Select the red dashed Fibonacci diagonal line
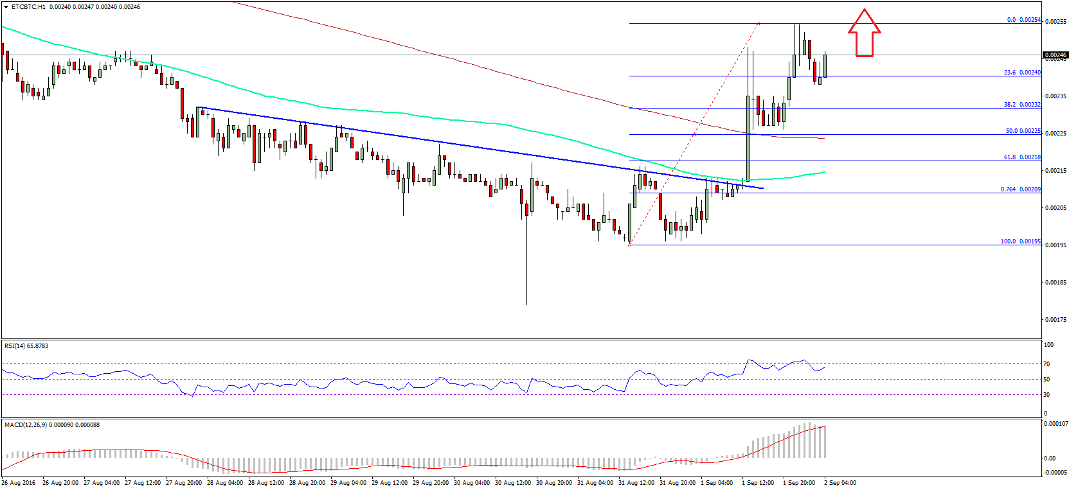1069x490 pixels. (695, 134)
